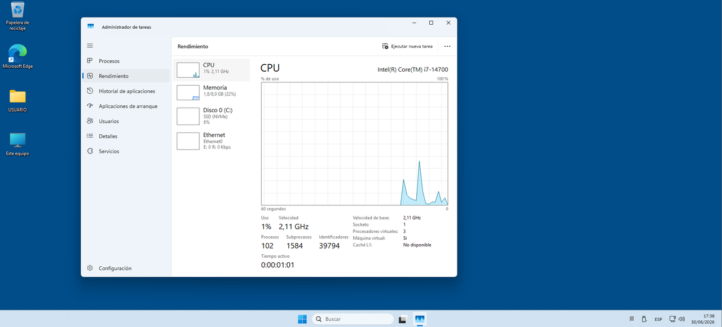Open the three-dot more options menu
The width and height of the screenshot is (722, 327).
[447, 46]
